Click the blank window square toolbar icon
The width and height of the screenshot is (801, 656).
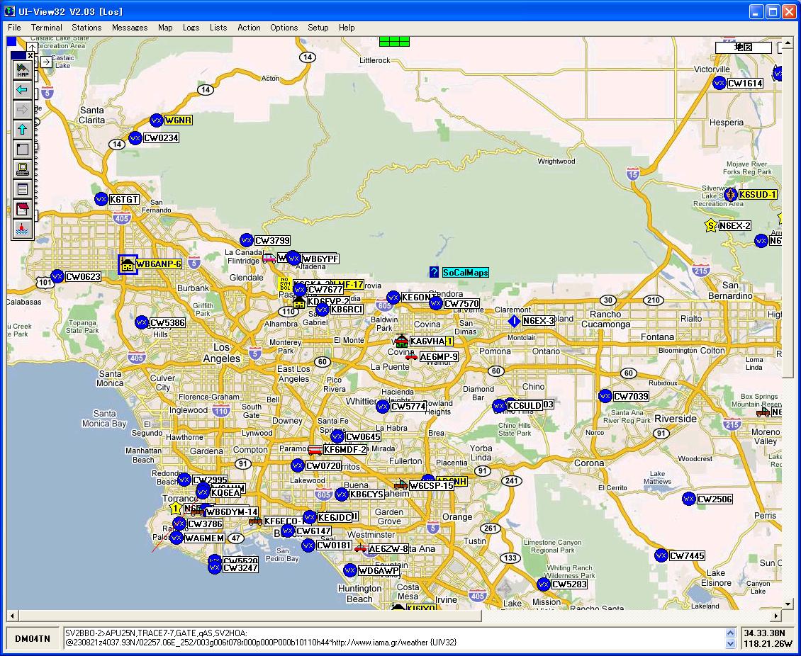(23, 149)
